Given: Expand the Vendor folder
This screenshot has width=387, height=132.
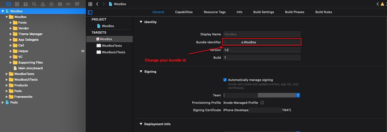Looking at the screenshot, I should pyautogui.click(x=11, y=28).
